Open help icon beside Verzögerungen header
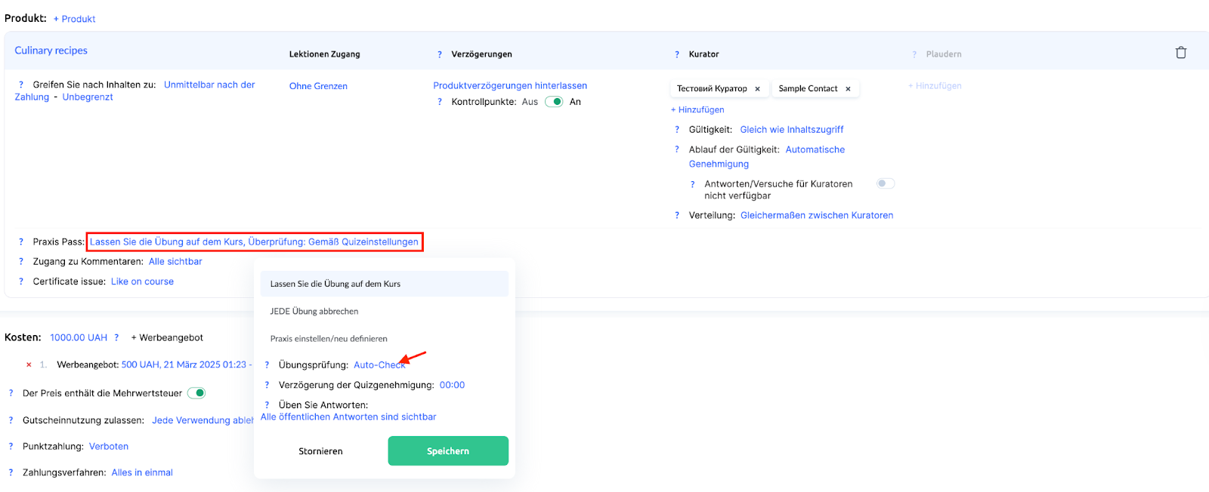 440,54
